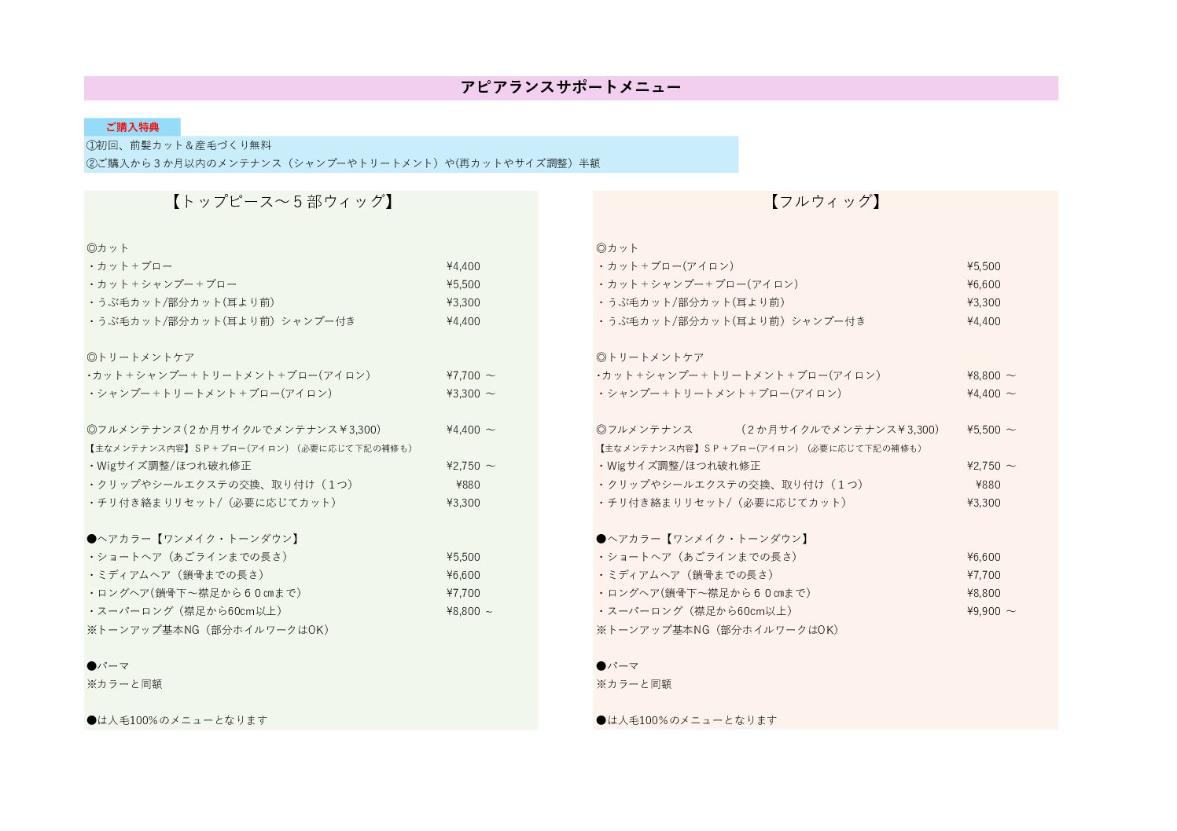Click the heading "【トップピース～５部ウィッグ】"
The width and height of the screenshot is (1177, 831).
point(282,202)
